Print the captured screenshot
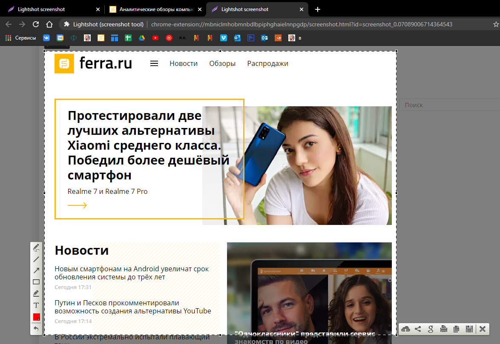This screenshot has height=344, width=500. point(443,329)
